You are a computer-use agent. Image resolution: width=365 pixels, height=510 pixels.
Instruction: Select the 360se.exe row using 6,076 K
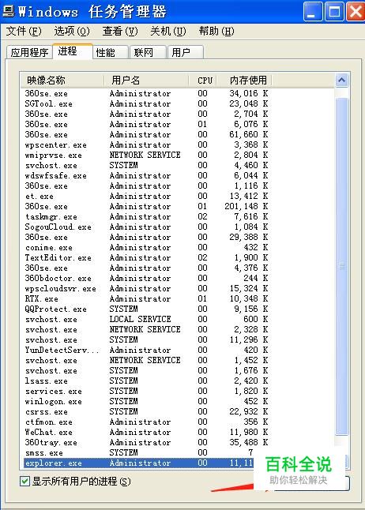pyautogui.click(x=146, y=124)
